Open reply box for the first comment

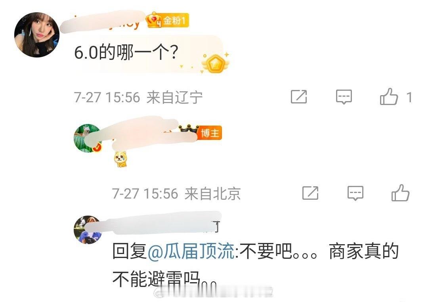(x=344, y=97)
